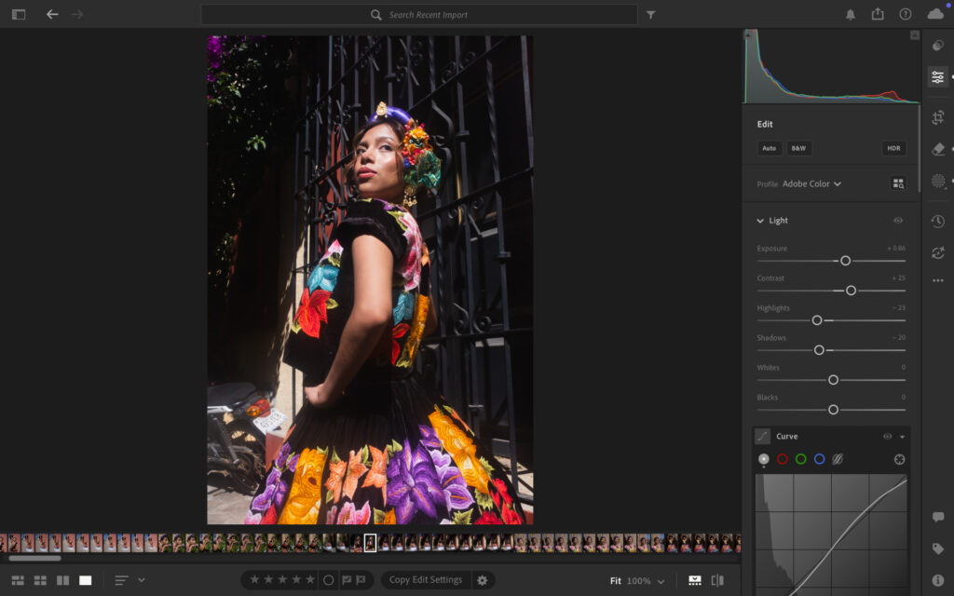Open the Adobe Color profile dropdown
The image size is (954, 596).
tap(811, 184)
